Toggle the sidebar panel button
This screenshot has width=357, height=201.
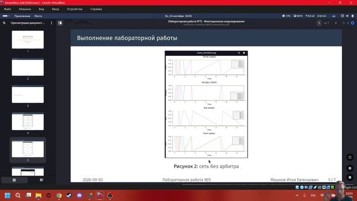[x=60, y=23]
